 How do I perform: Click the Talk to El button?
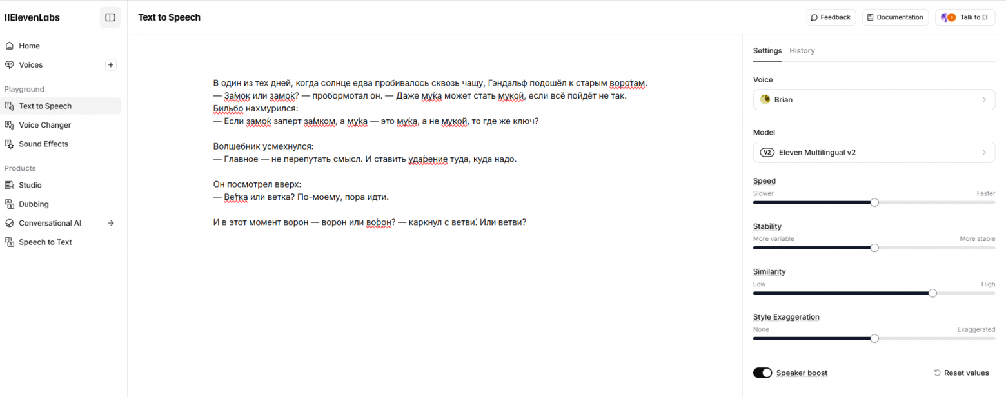(965, 17)
